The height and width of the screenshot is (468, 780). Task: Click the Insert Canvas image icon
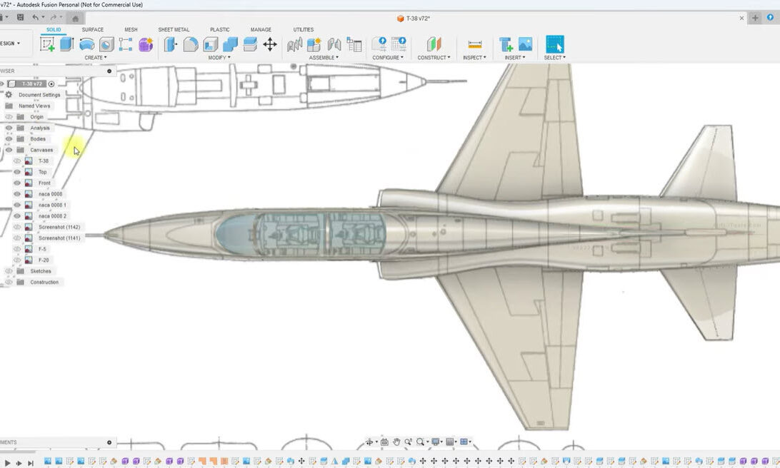point(525,44)
